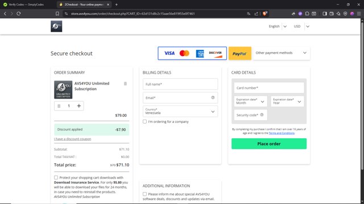This screenshot has height=204, width=364.
Task: Check the special AVS4YOU deals email option
Action: point(144,194)
